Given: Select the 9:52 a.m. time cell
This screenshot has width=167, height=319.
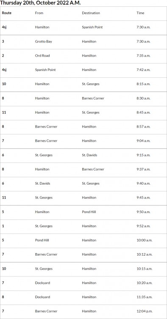Looking at the screenshot, I should [143, 226].
